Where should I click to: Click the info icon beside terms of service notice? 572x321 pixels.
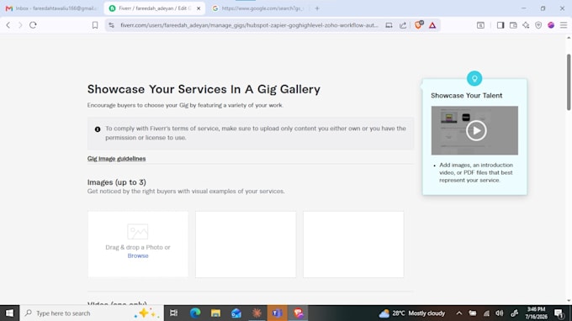click(98, 129)
